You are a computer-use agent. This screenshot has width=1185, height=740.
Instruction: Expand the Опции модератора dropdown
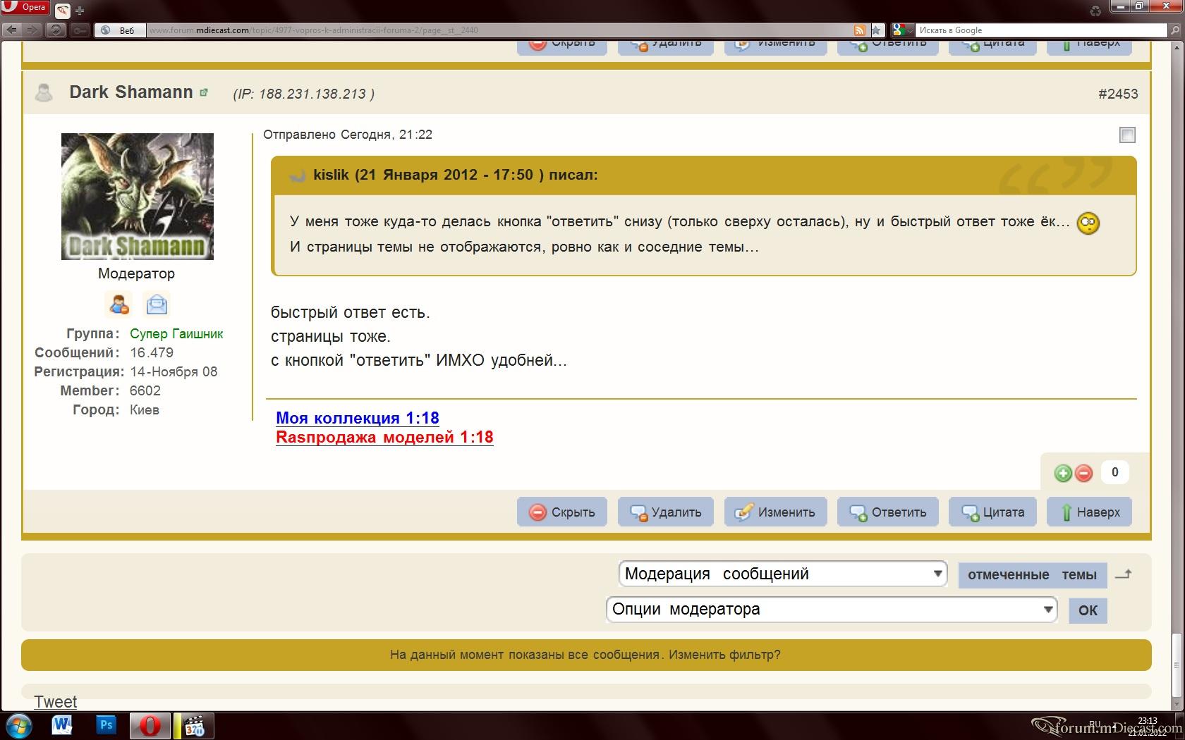832,610
